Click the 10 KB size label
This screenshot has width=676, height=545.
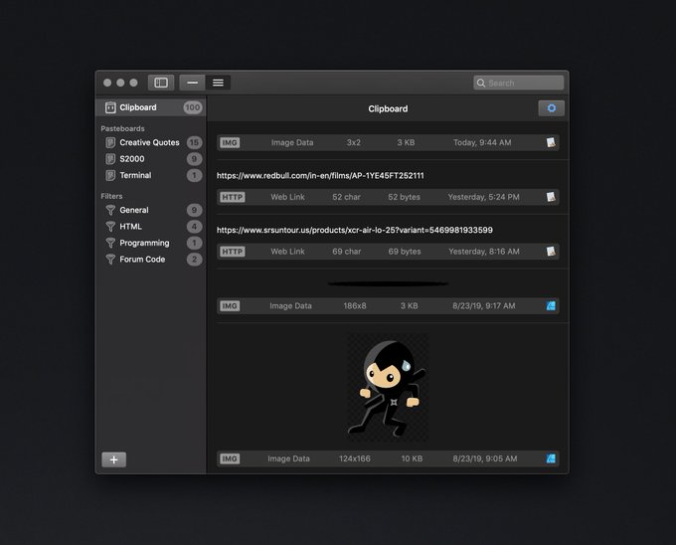click(412, 458)
